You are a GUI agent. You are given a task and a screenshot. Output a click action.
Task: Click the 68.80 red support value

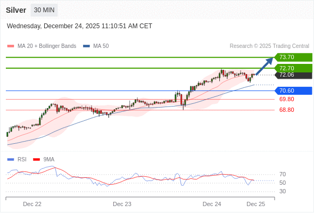(286, 110)
